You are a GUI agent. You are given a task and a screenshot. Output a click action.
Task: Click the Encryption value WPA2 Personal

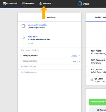click(x=98, y=72)
